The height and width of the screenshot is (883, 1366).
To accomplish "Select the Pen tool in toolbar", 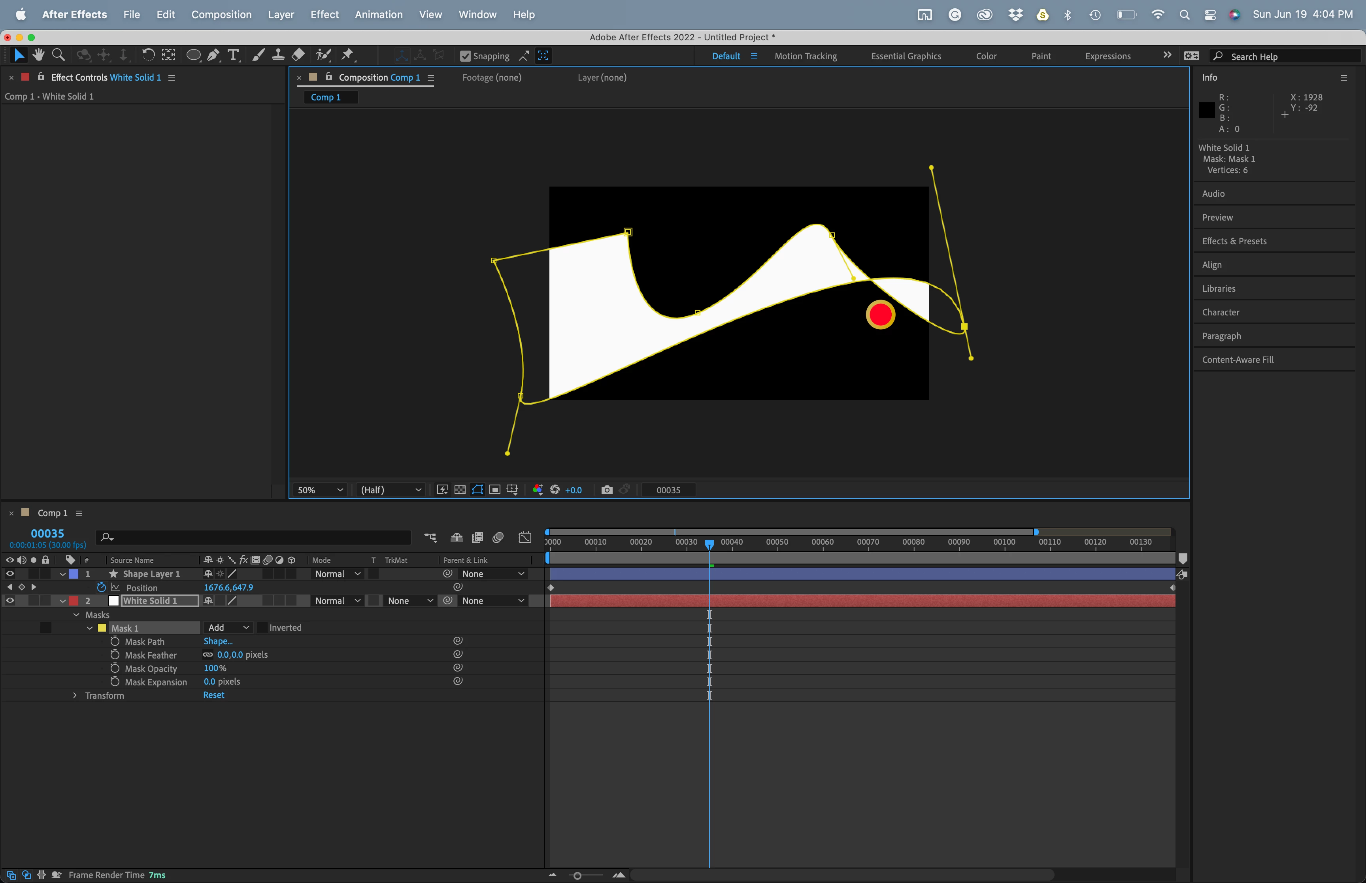I will (x=213, y=55).
